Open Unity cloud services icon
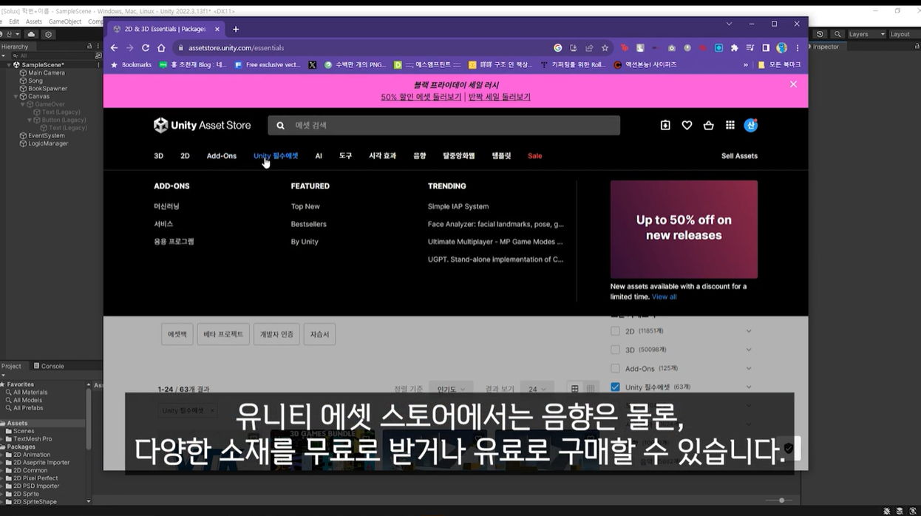 (x=31, y=34)
